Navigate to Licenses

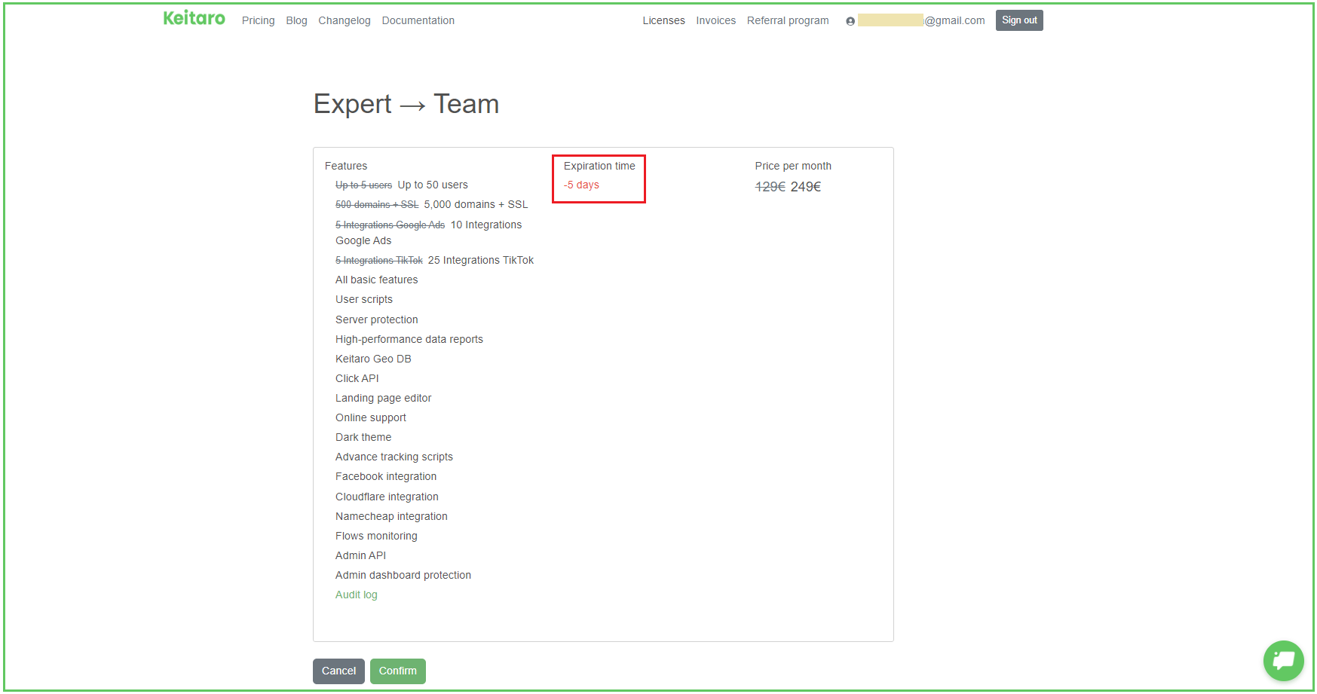(663, 20)
